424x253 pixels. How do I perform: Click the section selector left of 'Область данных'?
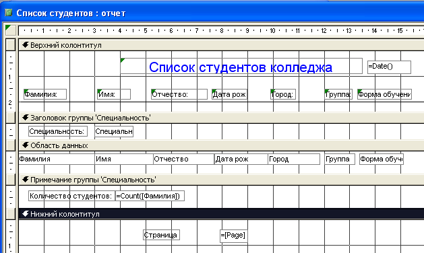pyautogui.click(x=11, y=145)
